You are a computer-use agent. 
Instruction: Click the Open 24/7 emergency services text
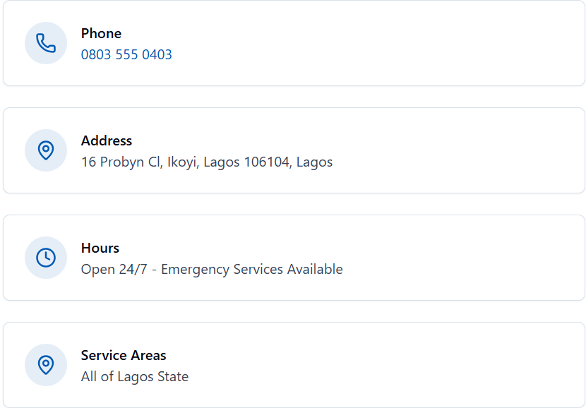pos(212,270)
